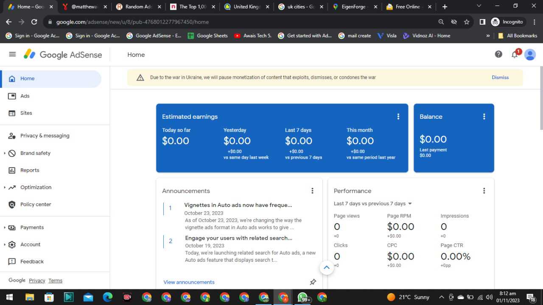Open the 'mail create' bookmark
The width and height of the screenshot is (543, 305).
pos(355,36)
